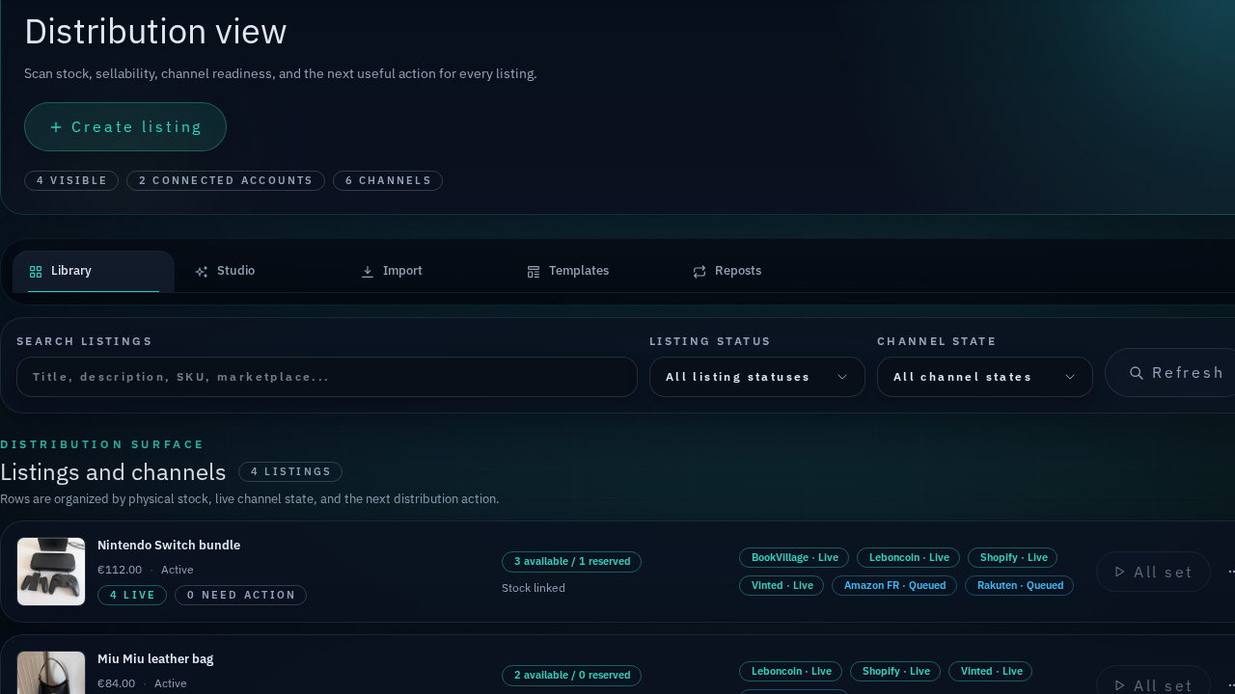Click the Studio sparkle icon

202,272
